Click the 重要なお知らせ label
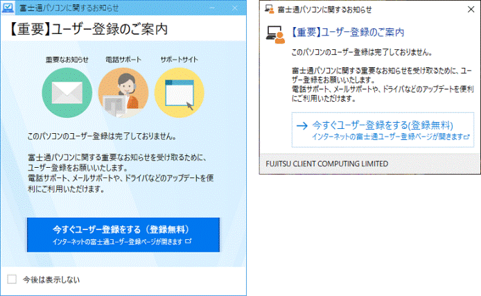The width and height of the screenshot is (481, 296). 67,60
